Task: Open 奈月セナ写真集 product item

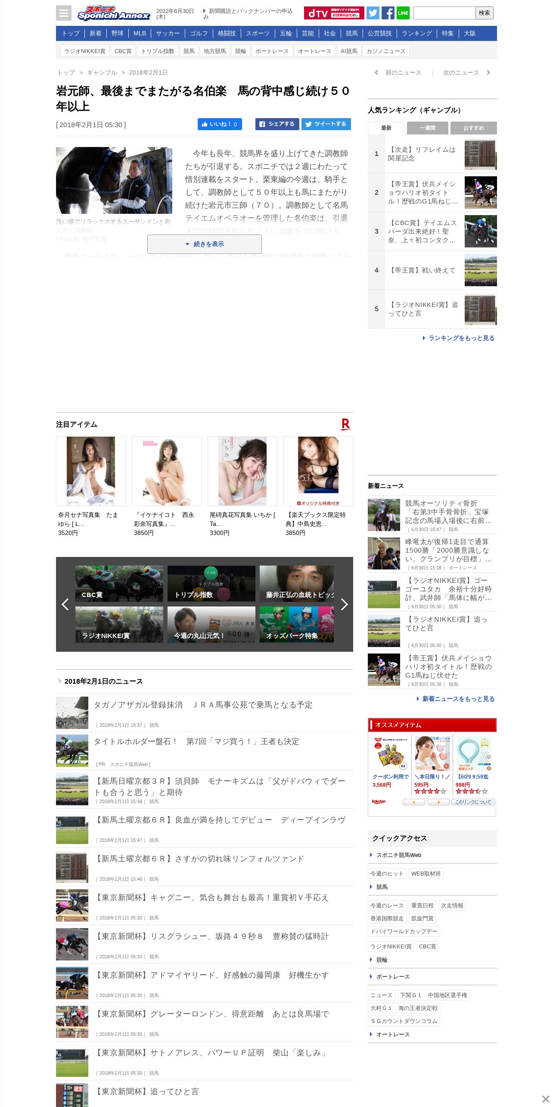Action: [x=91, y=486]
